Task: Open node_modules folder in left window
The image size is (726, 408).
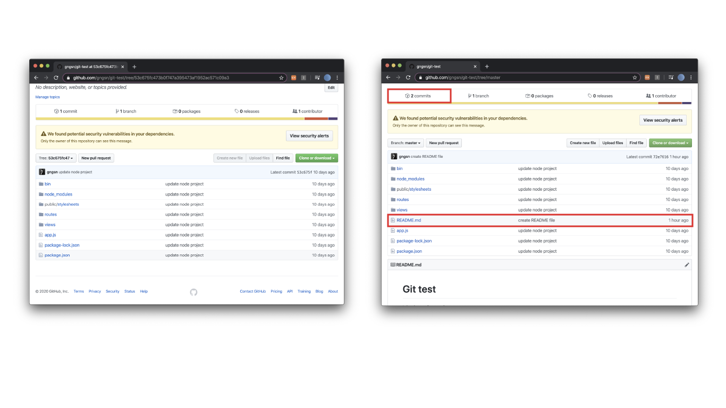Action: (58, 194)
